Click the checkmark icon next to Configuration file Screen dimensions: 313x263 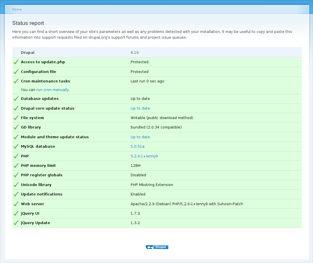pyautogui.click(x=16, y=72)
